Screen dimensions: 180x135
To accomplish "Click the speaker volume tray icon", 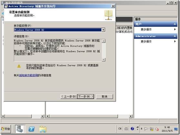I will 157,129.
